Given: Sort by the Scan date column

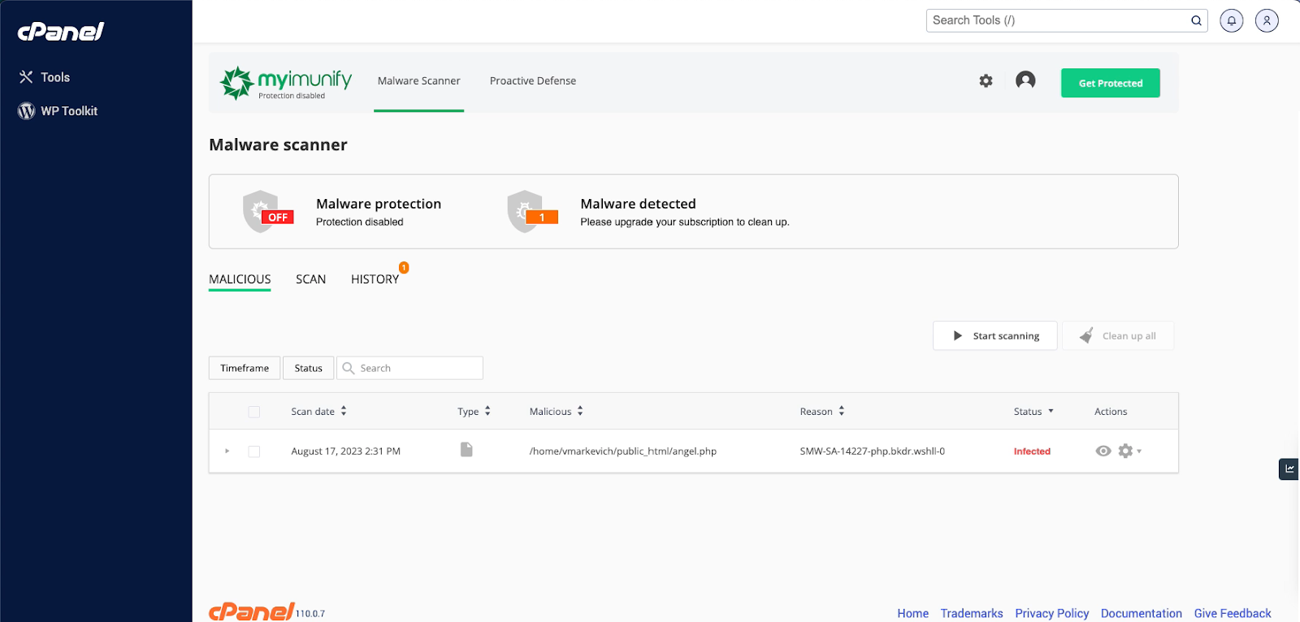Looking at the screenshot, I should point(318,412).
